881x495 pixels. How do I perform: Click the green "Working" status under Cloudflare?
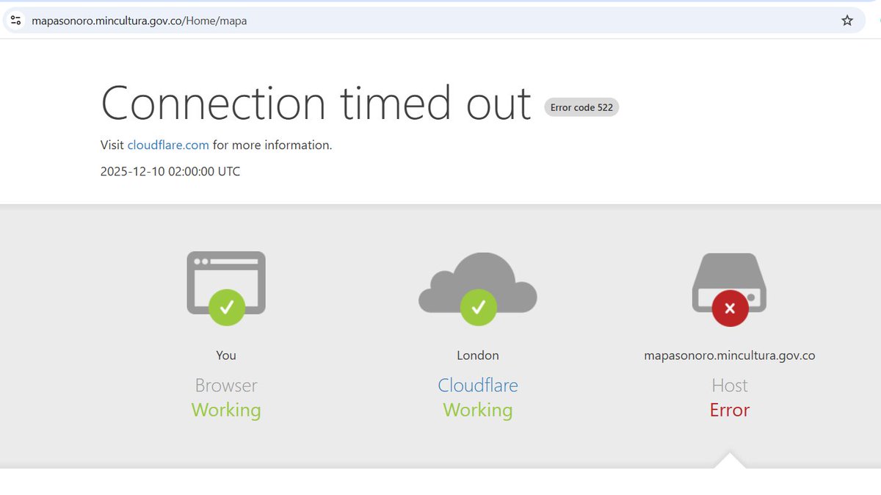478,410
